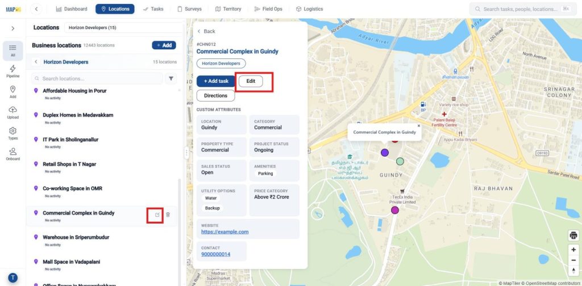Click the Horizon Developers tag chip
The height and width of the screenshot is (286, 582).
[221, 64]
